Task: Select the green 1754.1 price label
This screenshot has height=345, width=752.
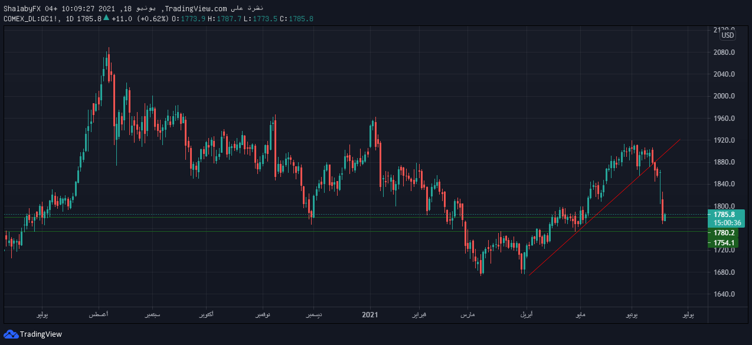Action: click(x=723, y=243)
